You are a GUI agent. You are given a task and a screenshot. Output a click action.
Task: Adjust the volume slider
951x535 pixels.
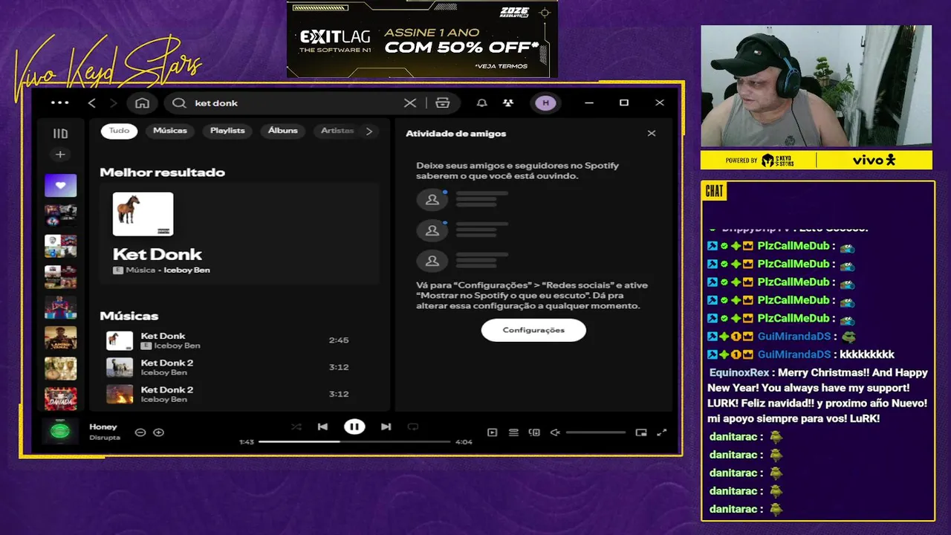tap(595, 432)
